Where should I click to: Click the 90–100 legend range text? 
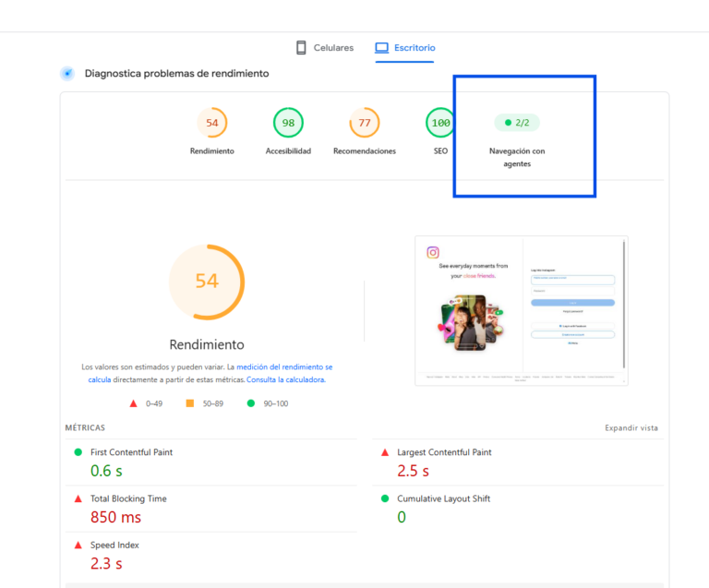(x=276, y=403)
